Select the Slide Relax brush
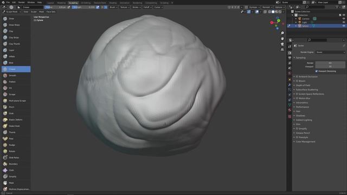The image size is (347, 195). [x=16, y=158]
